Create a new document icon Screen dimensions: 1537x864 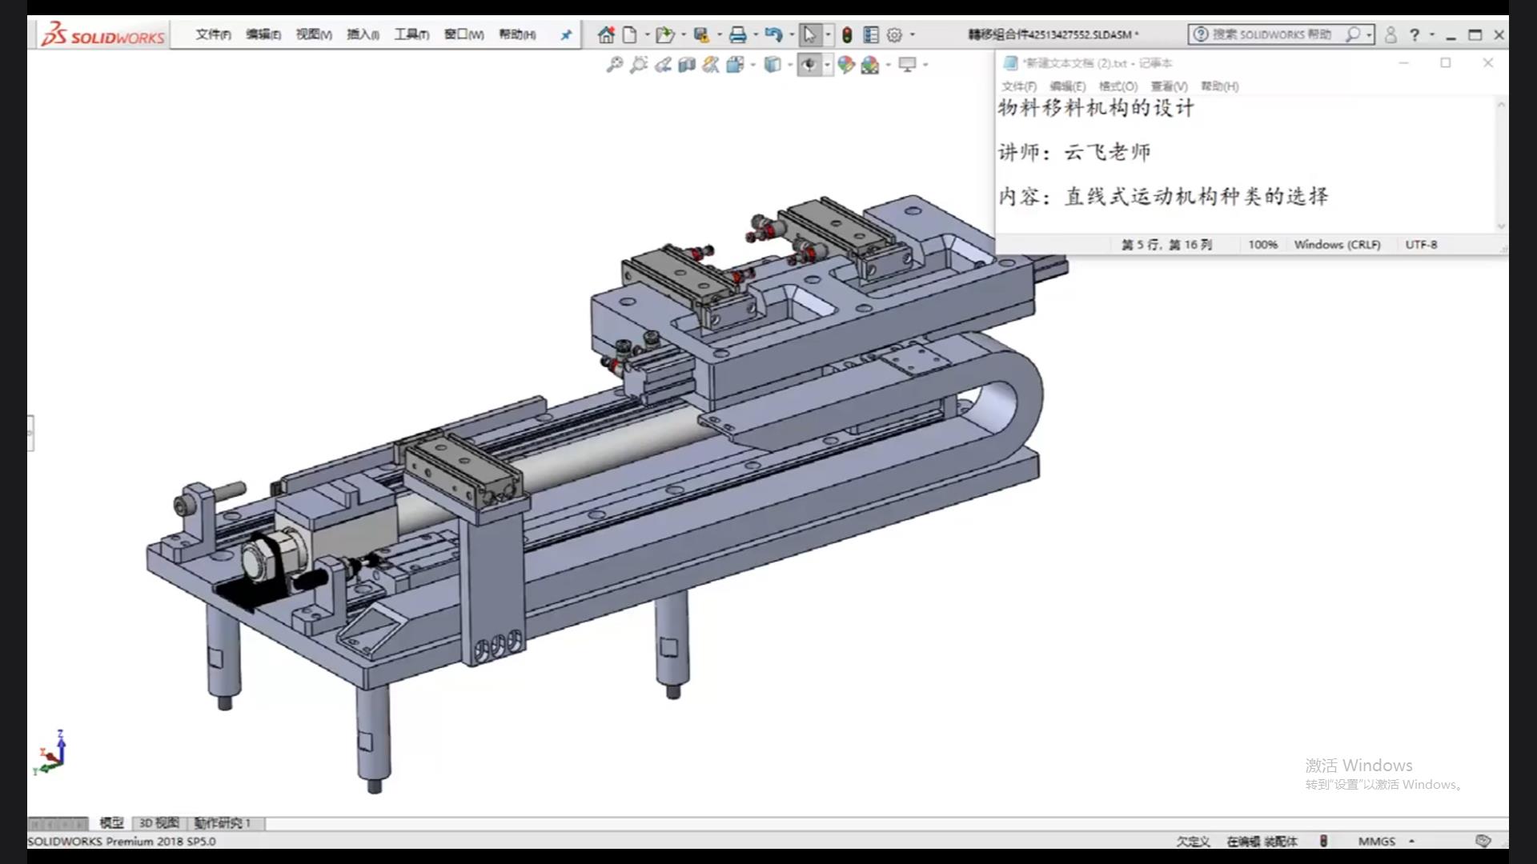click(x=630, y=34)
